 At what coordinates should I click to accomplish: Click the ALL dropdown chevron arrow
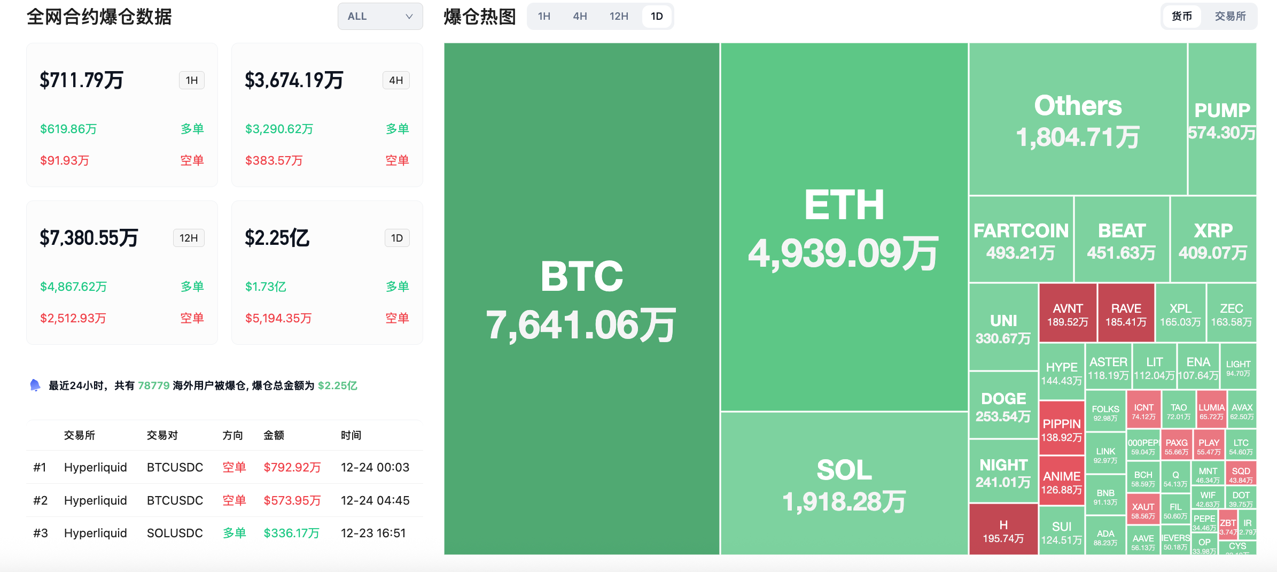409,17
